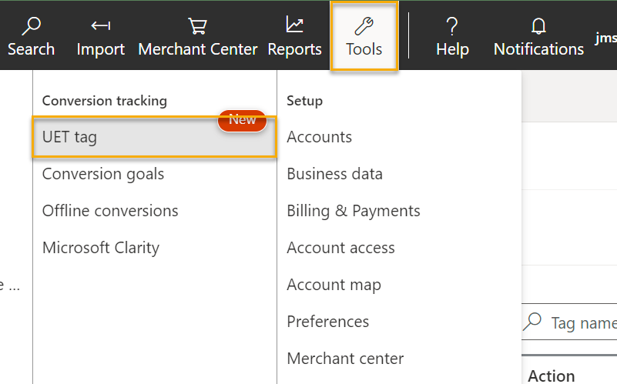Go to Accounts under Setup
The image size is (617, 384).
(x=319, y=137)
